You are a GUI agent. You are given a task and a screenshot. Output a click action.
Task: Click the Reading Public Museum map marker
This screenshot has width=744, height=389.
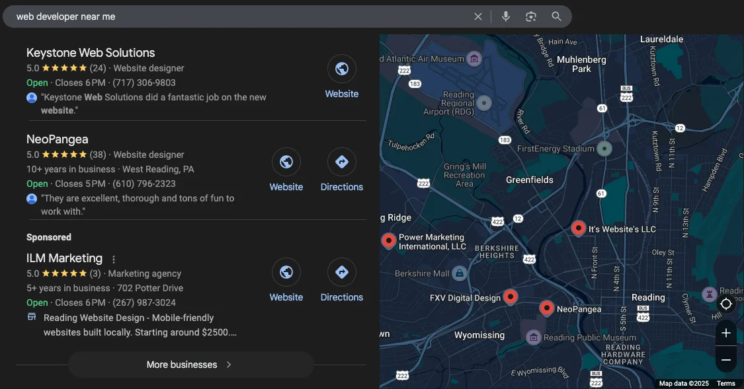(x=533, y=337)
